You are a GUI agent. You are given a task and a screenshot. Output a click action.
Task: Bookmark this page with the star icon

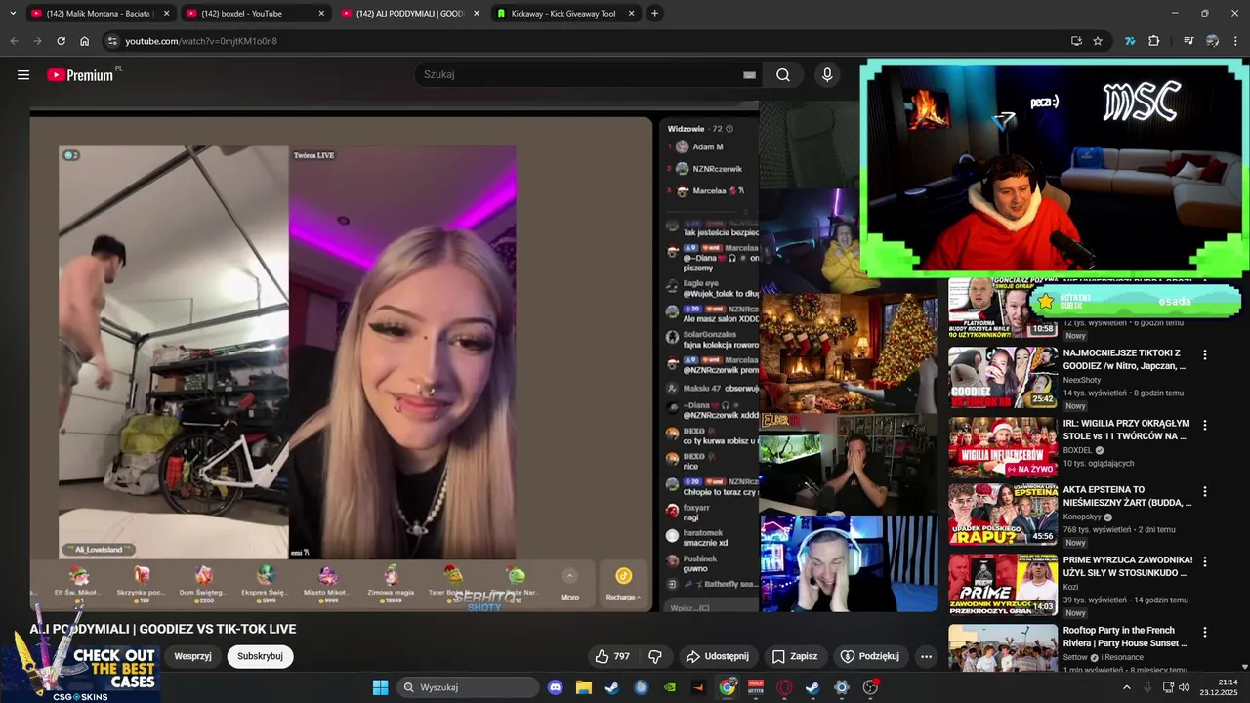1098,41
